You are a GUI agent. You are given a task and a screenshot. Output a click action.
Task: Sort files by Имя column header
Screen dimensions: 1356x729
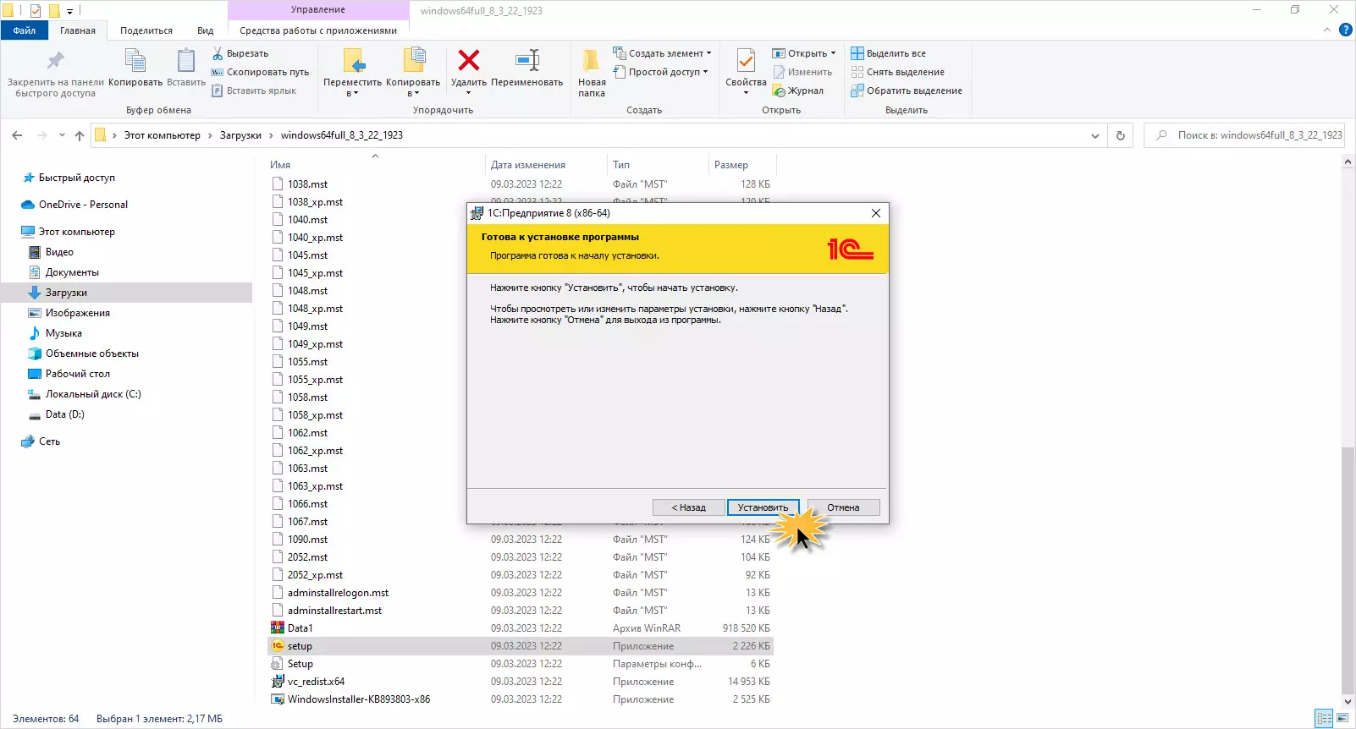pyautogui.click(x=280, y=165)
